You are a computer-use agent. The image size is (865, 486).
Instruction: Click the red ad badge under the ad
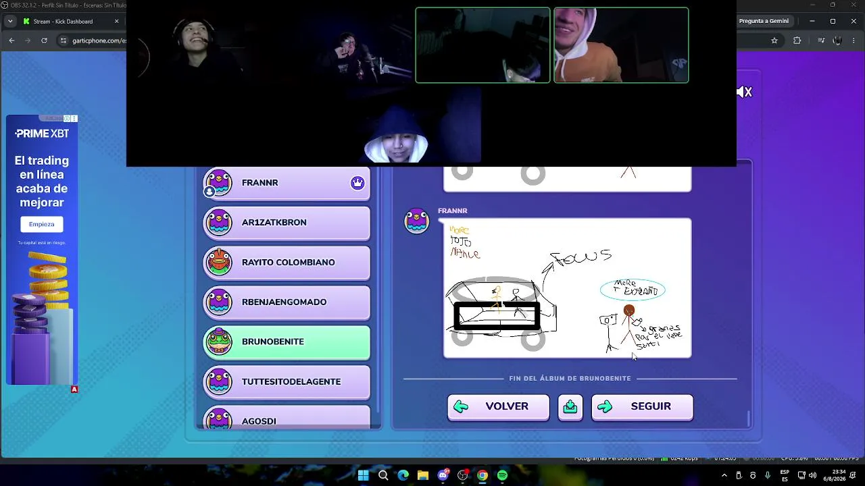click(74, 389)
